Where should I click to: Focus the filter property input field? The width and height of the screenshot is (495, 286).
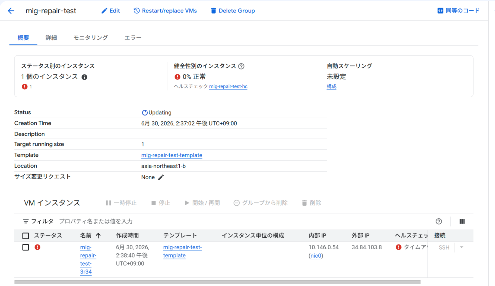click(x=96, y=221)
